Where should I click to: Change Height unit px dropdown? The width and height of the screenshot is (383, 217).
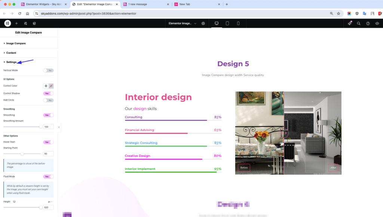click(x=50, y=202)
